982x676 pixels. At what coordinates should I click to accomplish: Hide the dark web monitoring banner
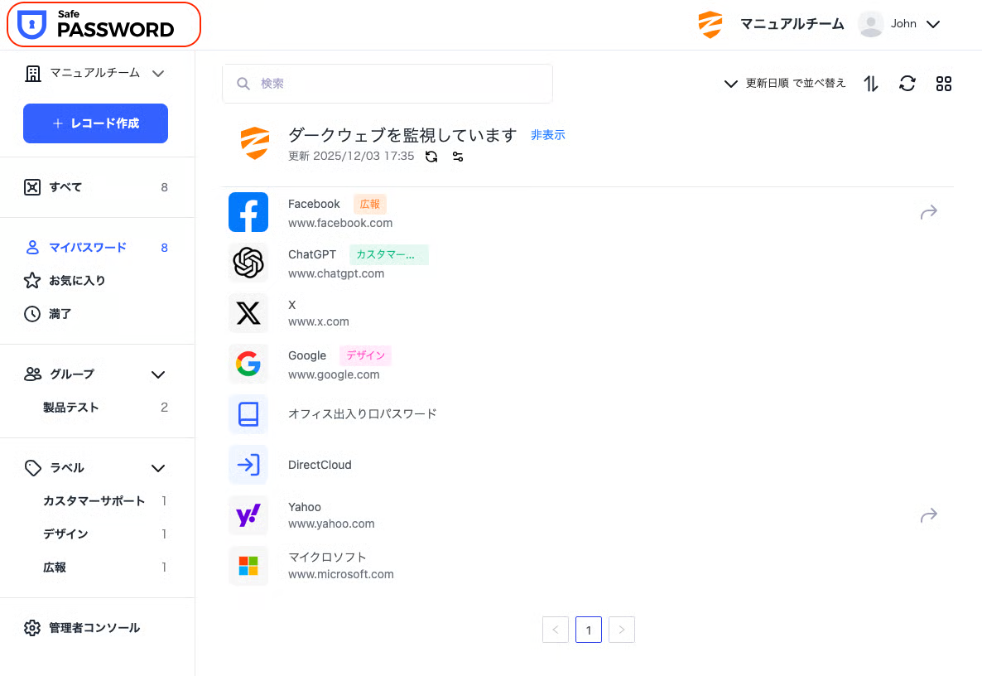(547, 135)
